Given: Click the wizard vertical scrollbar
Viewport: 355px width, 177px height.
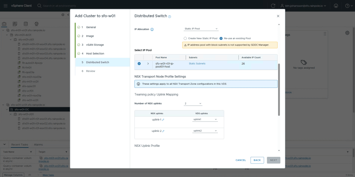Looking at the screenshot, I should [x=279, y=90].
